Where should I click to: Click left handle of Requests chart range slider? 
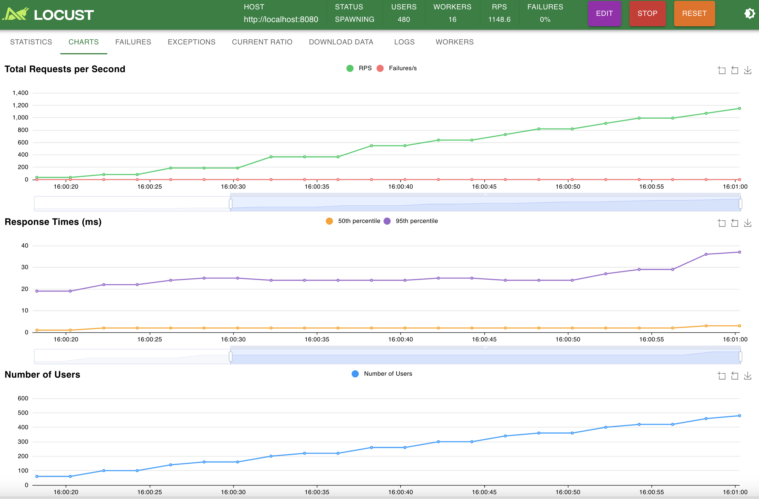[231, 203]
